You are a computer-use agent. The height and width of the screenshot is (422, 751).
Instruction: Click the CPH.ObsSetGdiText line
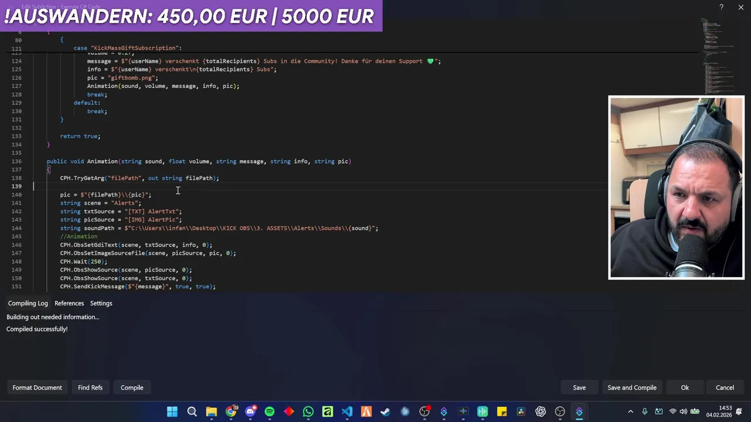point(136,245)
